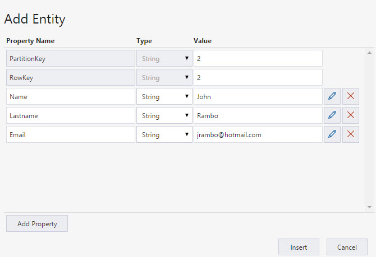The image size is (376, 257).
Task: Click the pencil icon for Email row
Action: pos(332,134)
